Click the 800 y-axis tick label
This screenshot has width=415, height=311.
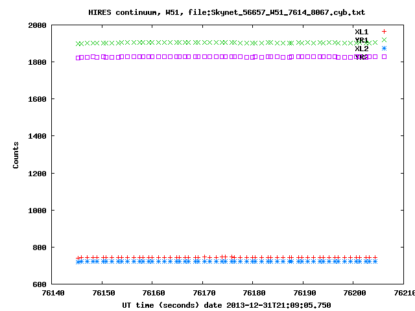coord(40,248)
